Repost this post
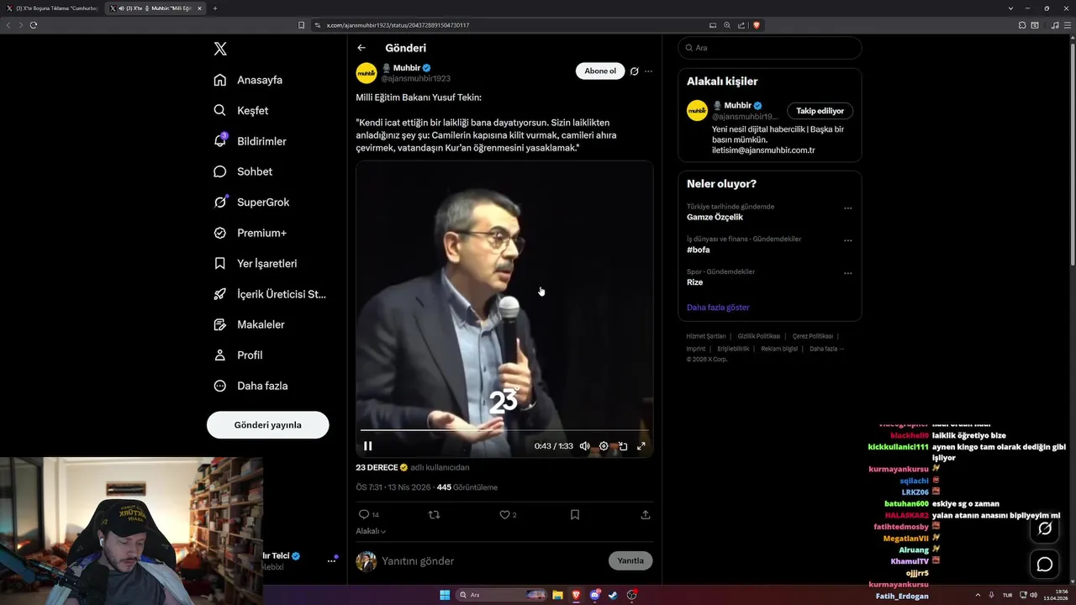Screen dimensions: 1076x605 pos(434,514)
